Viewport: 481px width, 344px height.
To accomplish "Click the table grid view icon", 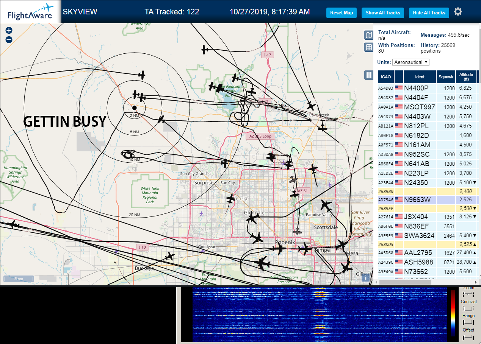I will tap(369, 47).
